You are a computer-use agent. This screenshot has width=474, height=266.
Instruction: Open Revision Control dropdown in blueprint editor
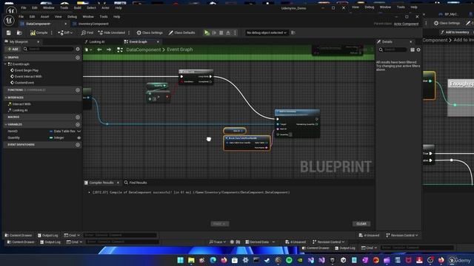point(402,235)
